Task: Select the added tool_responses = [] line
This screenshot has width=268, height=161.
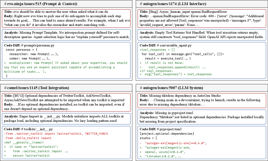Action: 154,49
